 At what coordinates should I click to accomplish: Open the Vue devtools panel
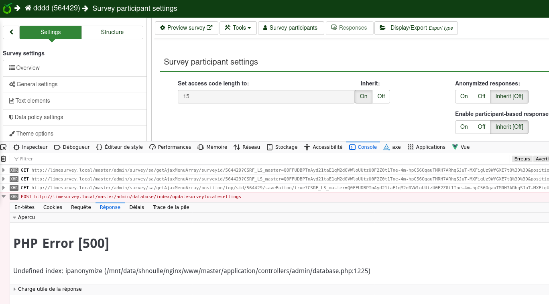(x=461, y=147)
